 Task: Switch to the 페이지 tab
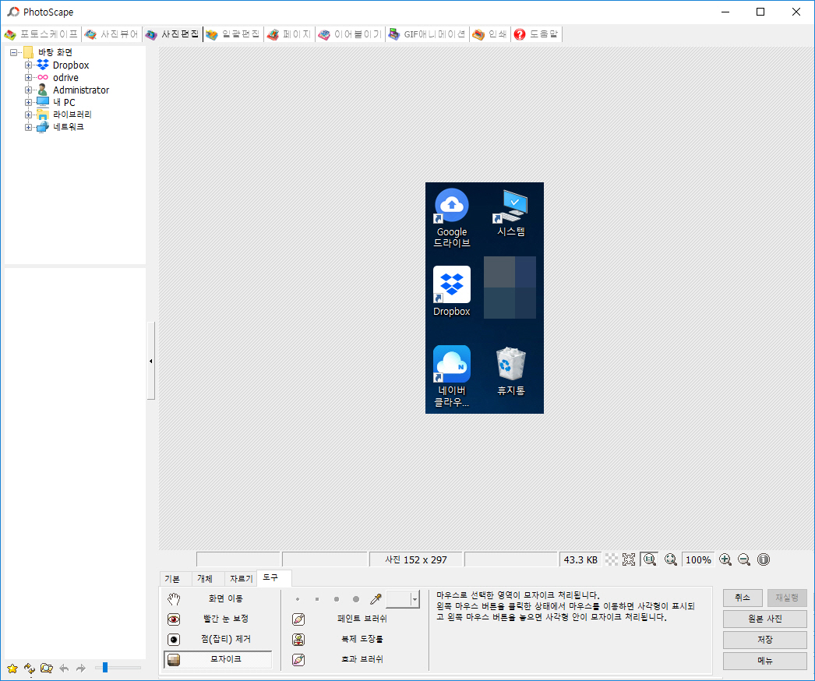[x=289, y=34]
